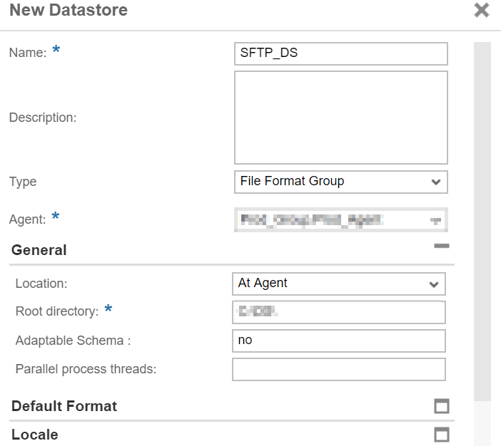501x446 pixels.
Task: Focus the Root directory input field
Action: [x=338, y=312]
